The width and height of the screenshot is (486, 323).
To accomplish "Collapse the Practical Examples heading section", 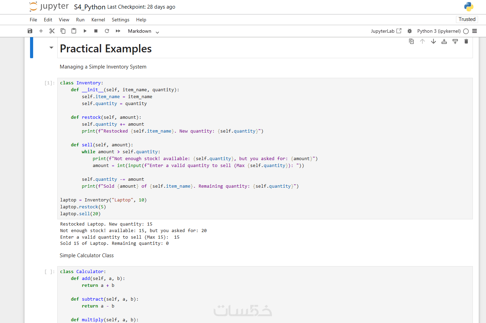I will coord(51,48).
